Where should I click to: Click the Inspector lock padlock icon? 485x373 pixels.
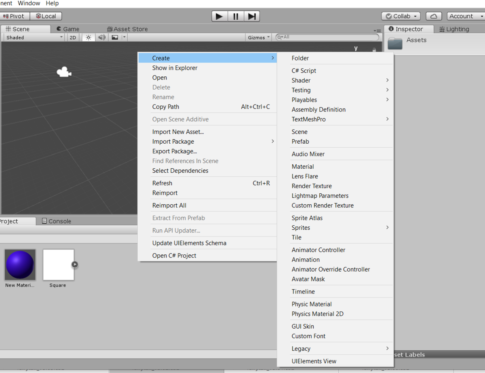pos(374,50)
